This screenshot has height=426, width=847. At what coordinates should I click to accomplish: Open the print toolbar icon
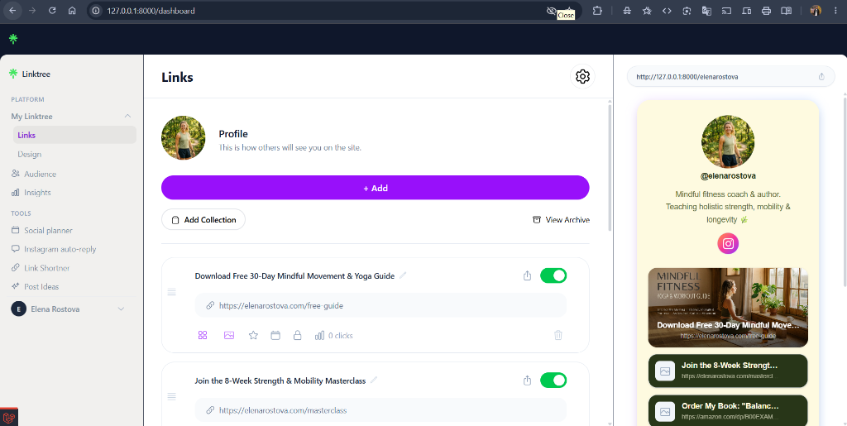[x=766, y=10]
